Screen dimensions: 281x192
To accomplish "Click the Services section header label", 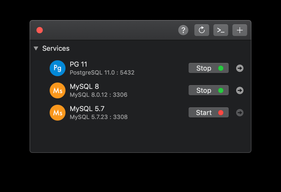I will (x=56, y=48).
